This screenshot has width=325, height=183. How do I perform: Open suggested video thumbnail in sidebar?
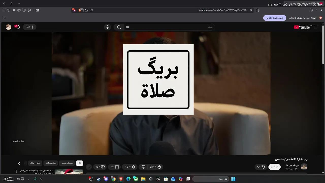69,172
